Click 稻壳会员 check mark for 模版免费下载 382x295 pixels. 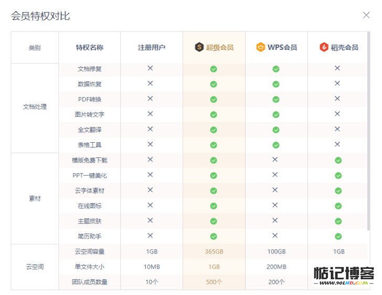coord(338,160)
